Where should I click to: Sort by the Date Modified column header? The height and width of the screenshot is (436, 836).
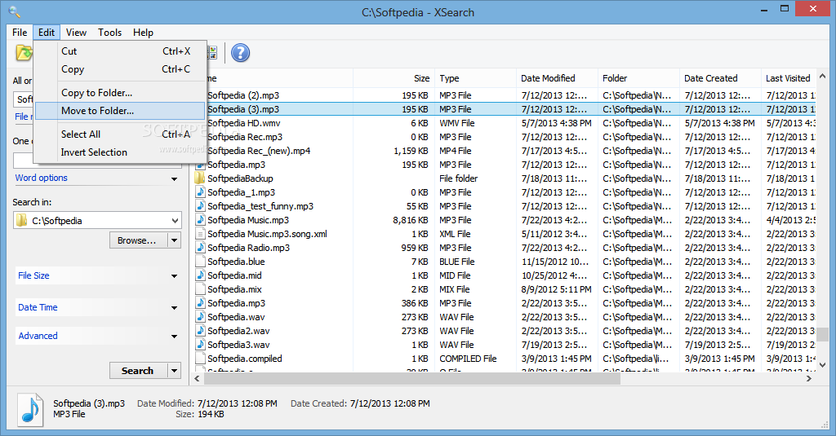557,78
